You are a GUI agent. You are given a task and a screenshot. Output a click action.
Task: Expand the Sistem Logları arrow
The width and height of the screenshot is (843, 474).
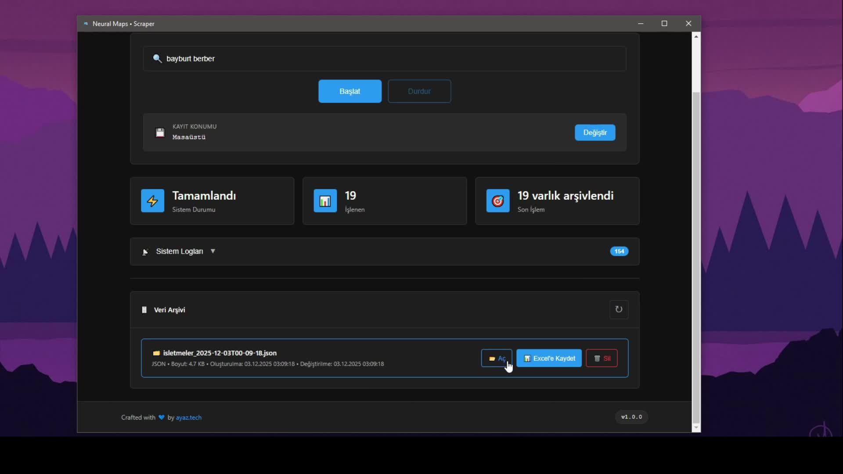213,251
